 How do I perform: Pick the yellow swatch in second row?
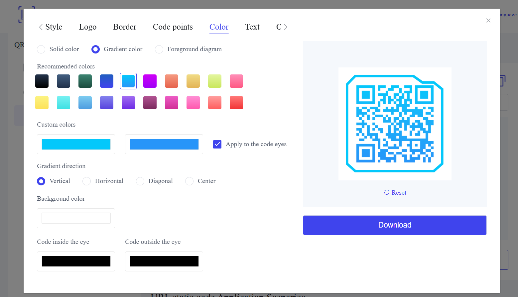point(42,103)
